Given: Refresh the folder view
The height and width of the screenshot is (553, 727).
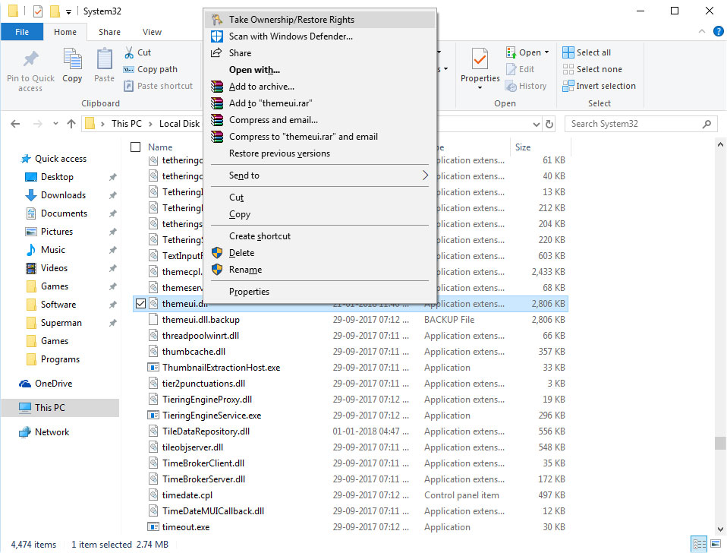Looking at the screenshot, I should 549,125.
